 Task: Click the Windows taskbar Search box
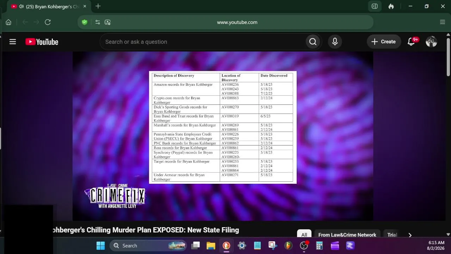point(148,246)
